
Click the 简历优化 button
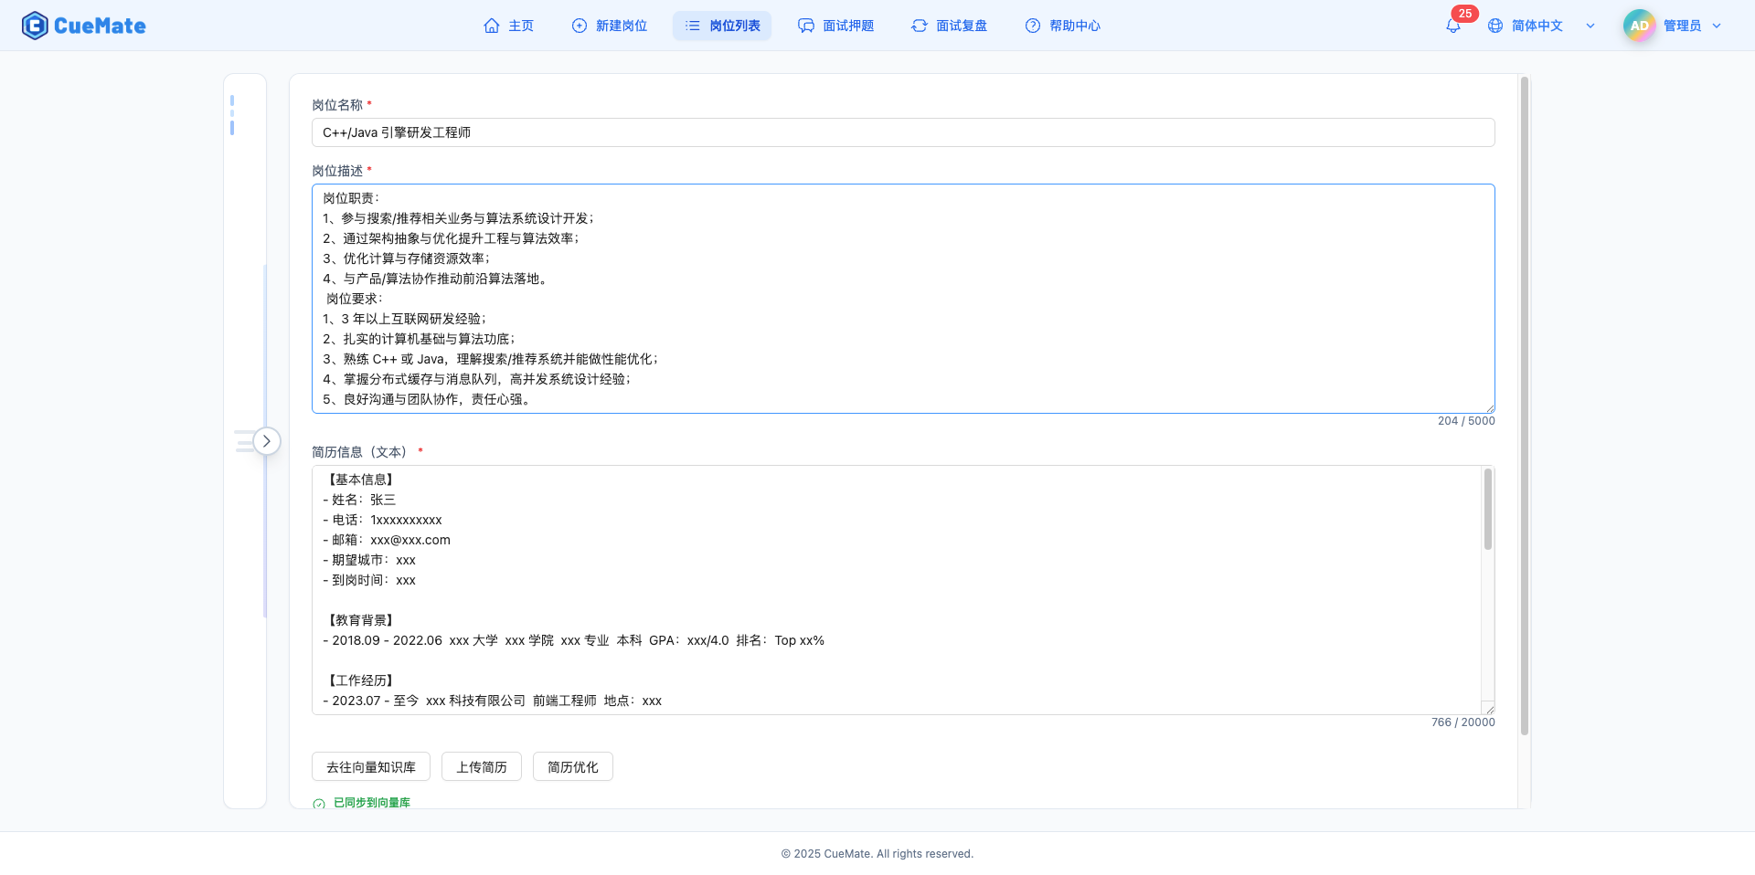coord(572,766)
